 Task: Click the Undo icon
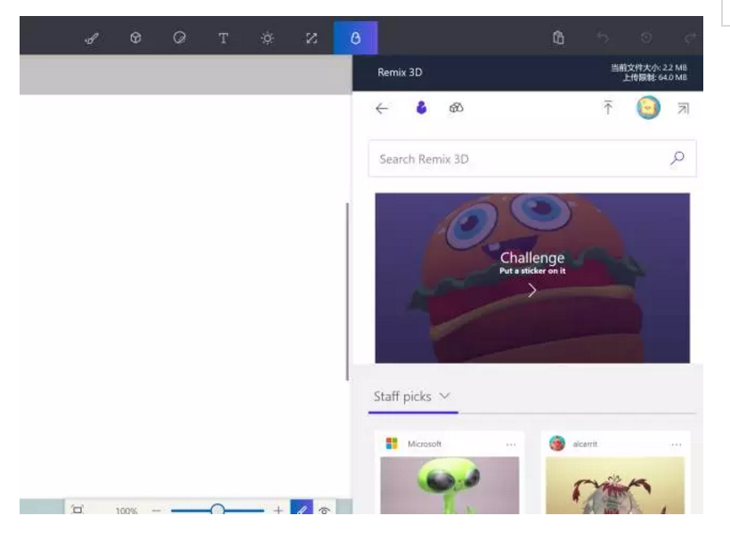point(604,37)
